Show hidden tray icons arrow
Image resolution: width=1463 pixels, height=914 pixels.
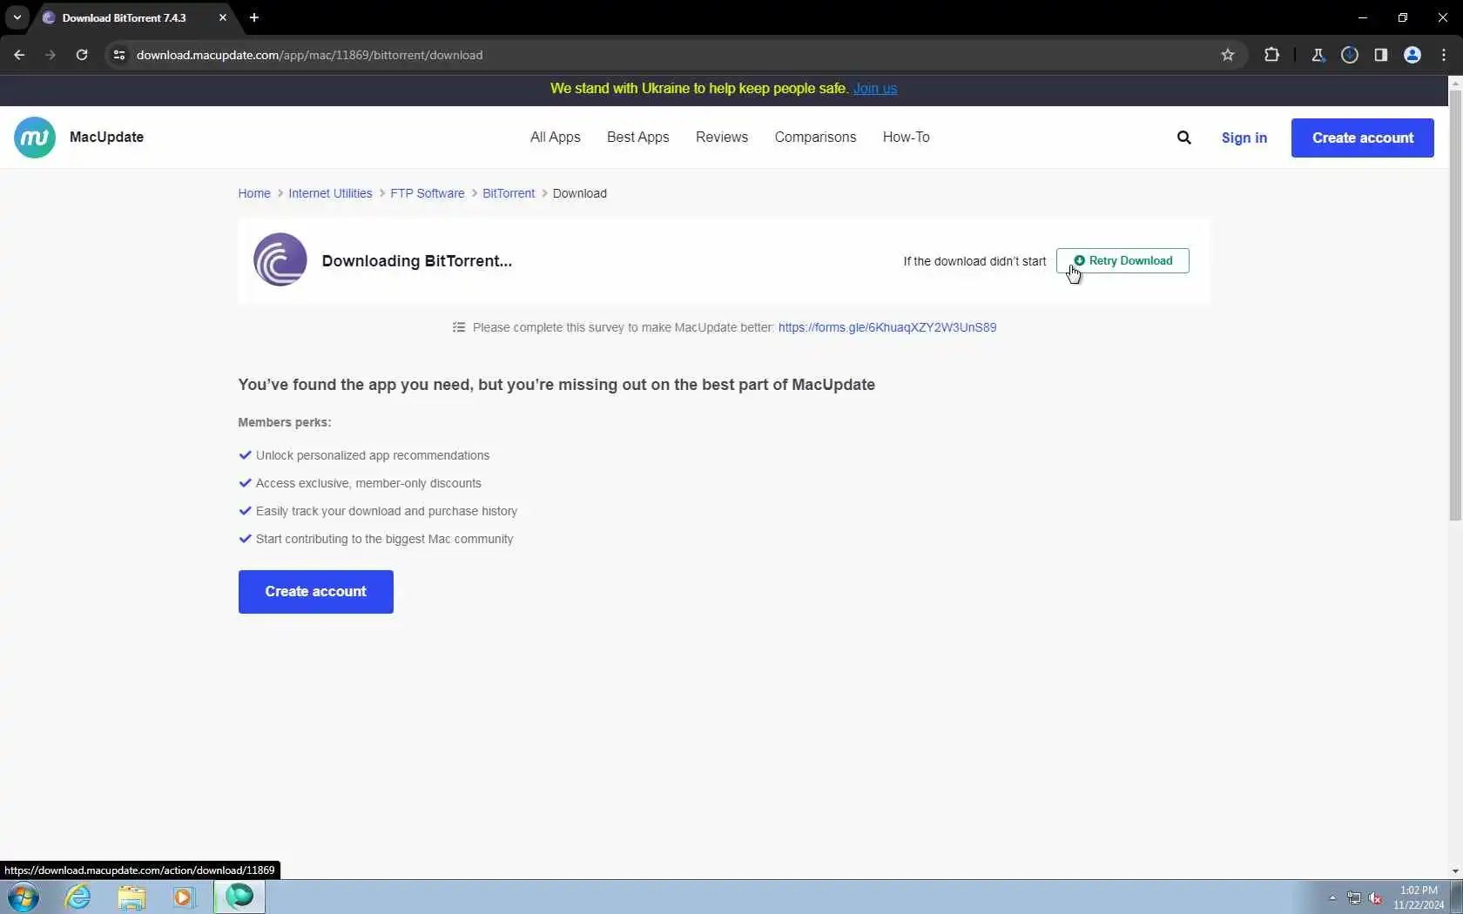[1332, 897]
